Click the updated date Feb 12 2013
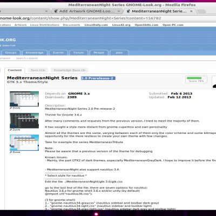This screenshot has height=216, width=216. 179,97
